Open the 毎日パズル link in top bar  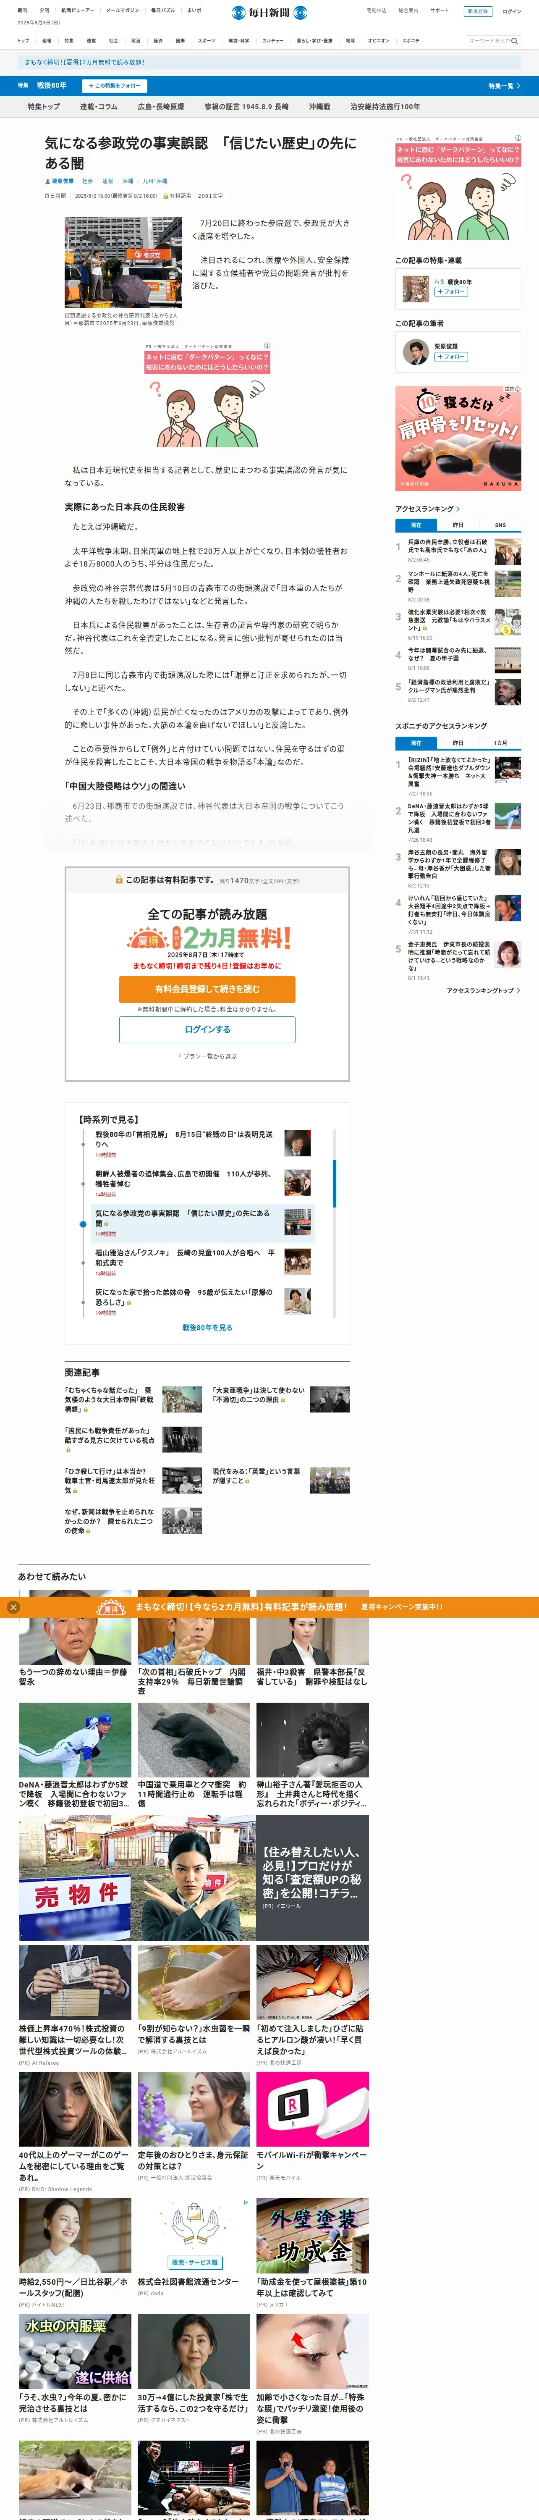(162, 11)
